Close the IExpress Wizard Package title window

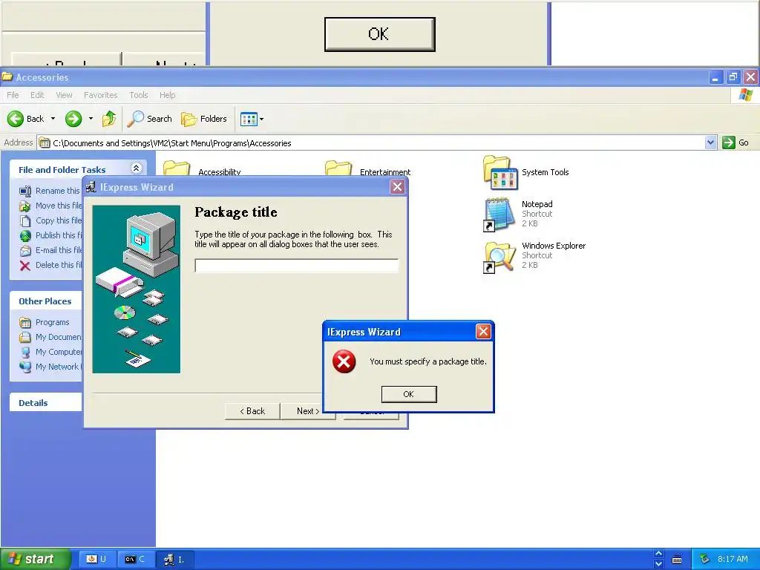pos(398,187)
